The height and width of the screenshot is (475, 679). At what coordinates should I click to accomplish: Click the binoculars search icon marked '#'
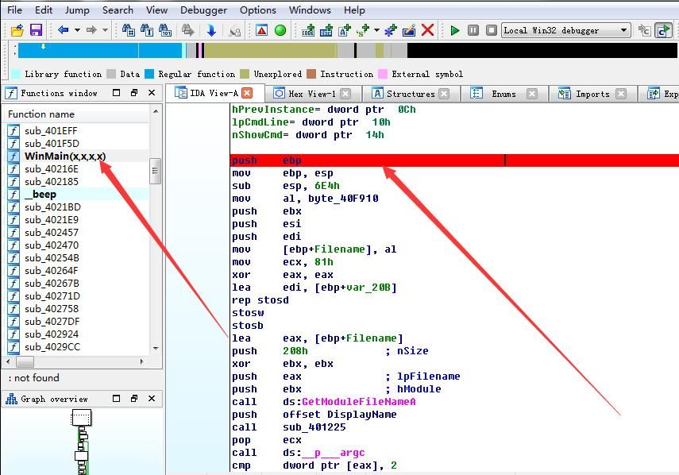coord(128,30)
